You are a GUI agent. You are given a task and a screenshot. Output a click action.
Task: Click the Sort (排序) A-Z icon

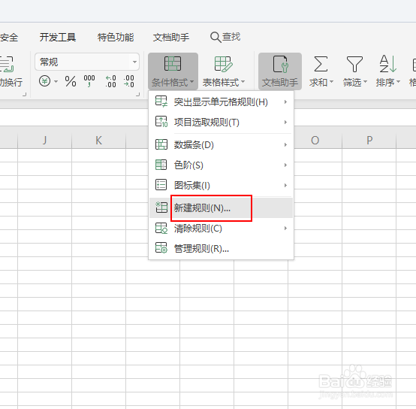point(388,63)
